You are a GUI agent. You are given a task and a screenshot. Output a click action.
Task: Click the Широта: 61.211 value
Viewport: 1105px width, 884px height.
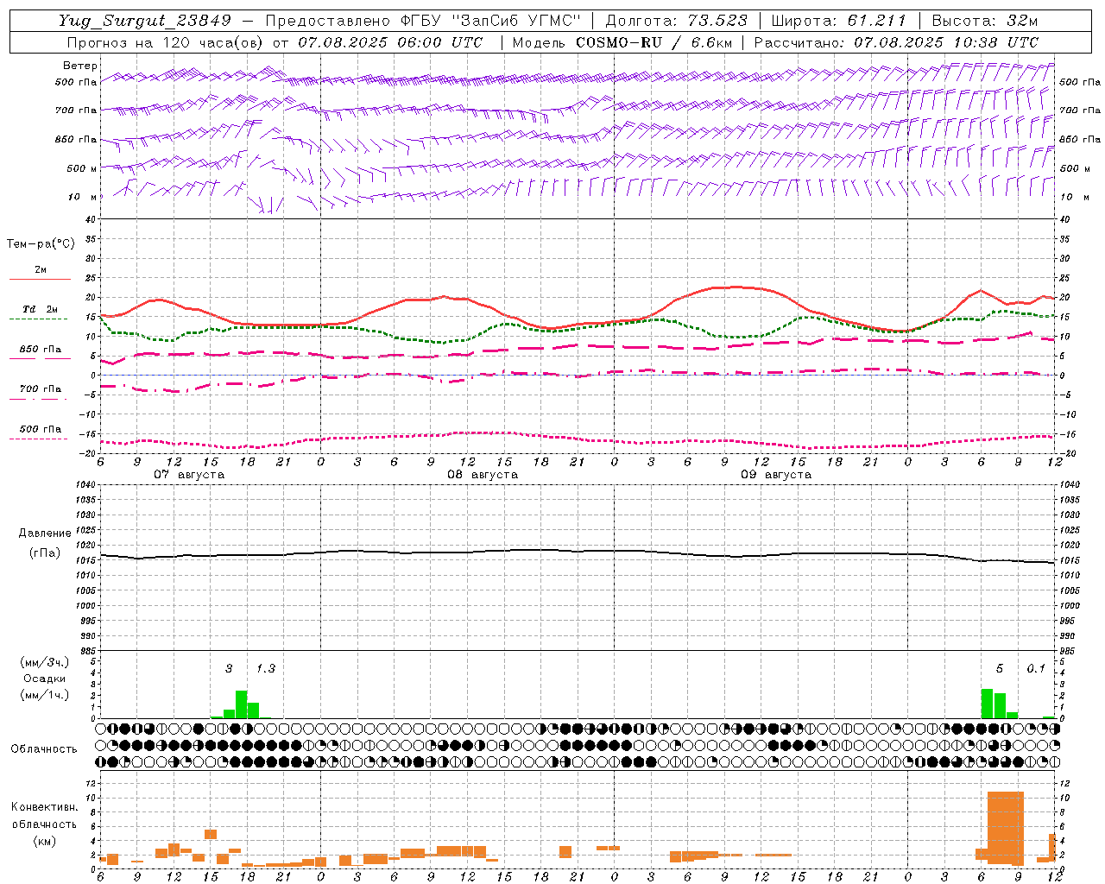click(x=838, y=21)
